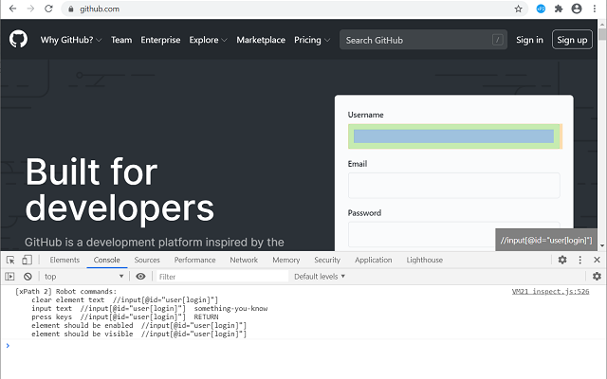Click the console prompt input line
This screenshot has height=379, width=607.
tap(302, 345)
